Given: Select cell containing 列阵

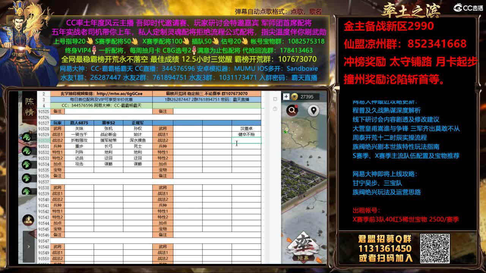Looking at the screenshot, I should [x=79, y=152].
